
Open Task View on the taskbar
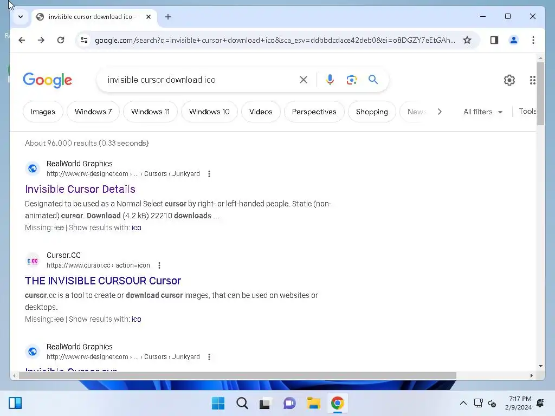265,403
